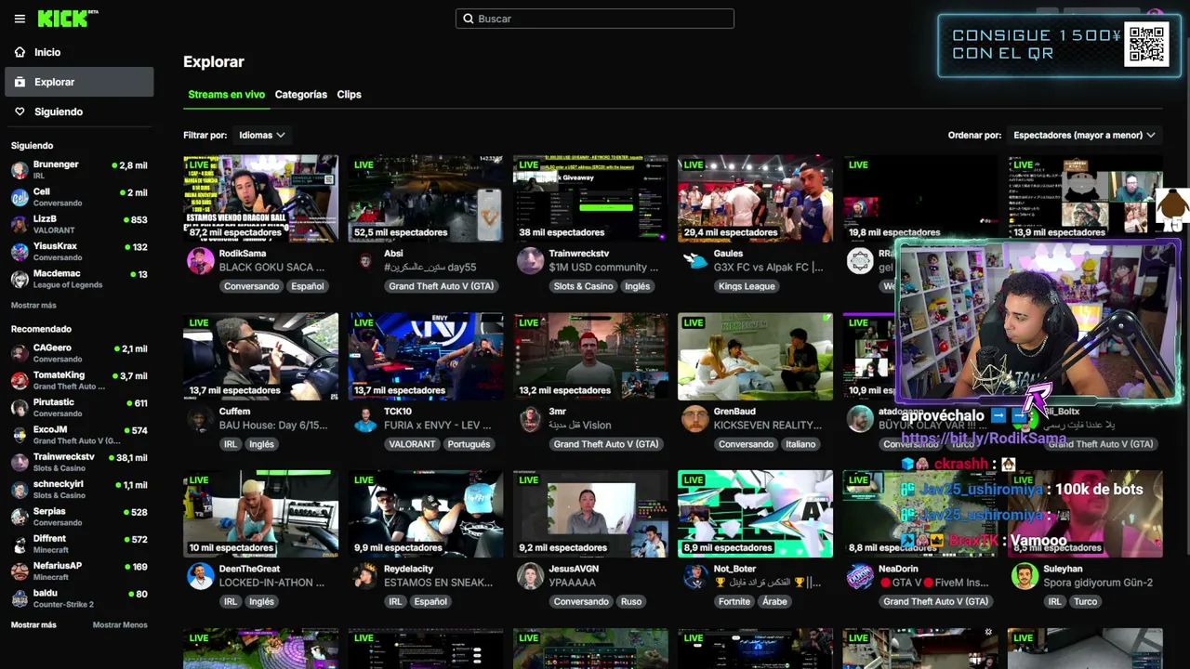Image resolution: width=1190 pixels, height=669 pixels.
Task: Open the 3mr stream thumbnail
Action: pyautogui.click(x=590, y=357)
